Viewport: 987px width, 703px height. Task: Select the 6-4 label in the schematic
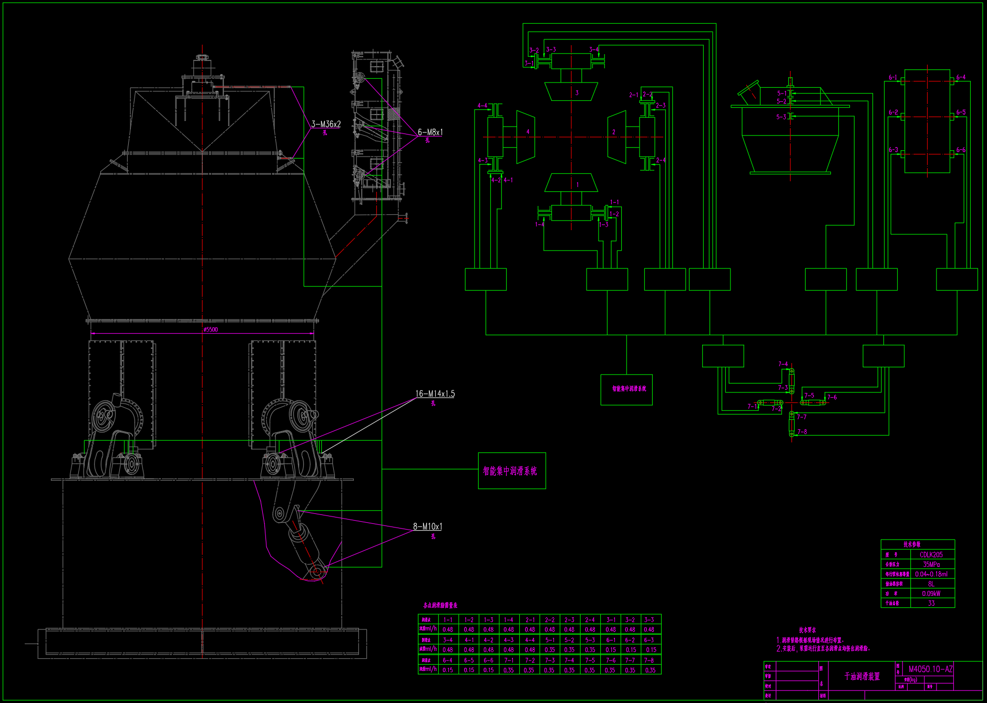click(x=961, y=77)
